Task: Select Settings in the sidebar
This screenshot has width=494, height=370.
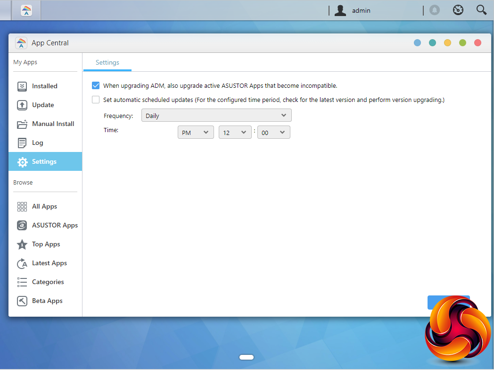Action: [x=45, y=161]
